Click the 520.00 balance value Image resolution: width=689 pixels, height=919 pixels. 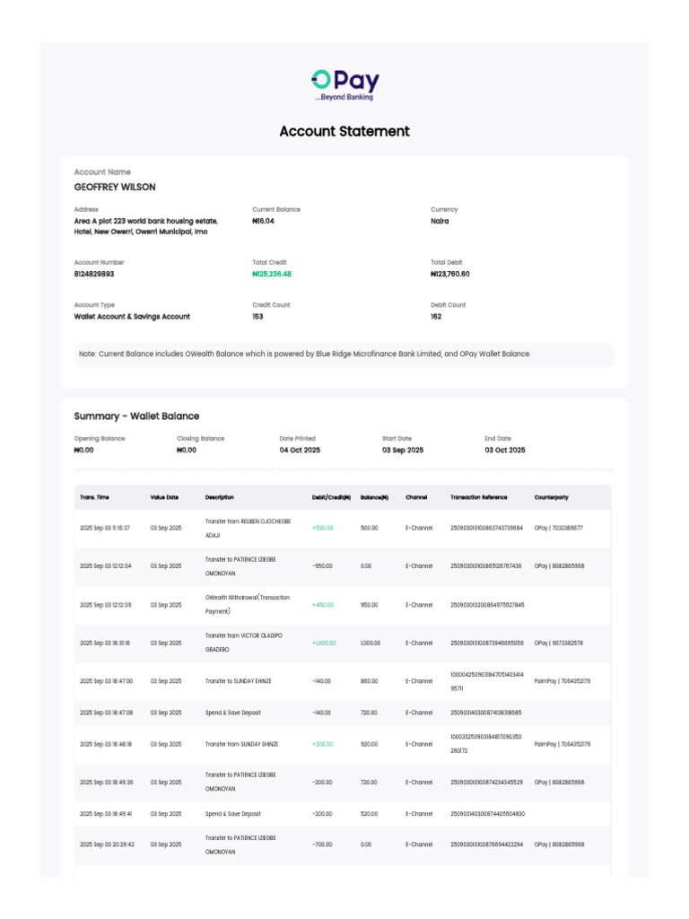pyautogui.click(x=369, y=814)
